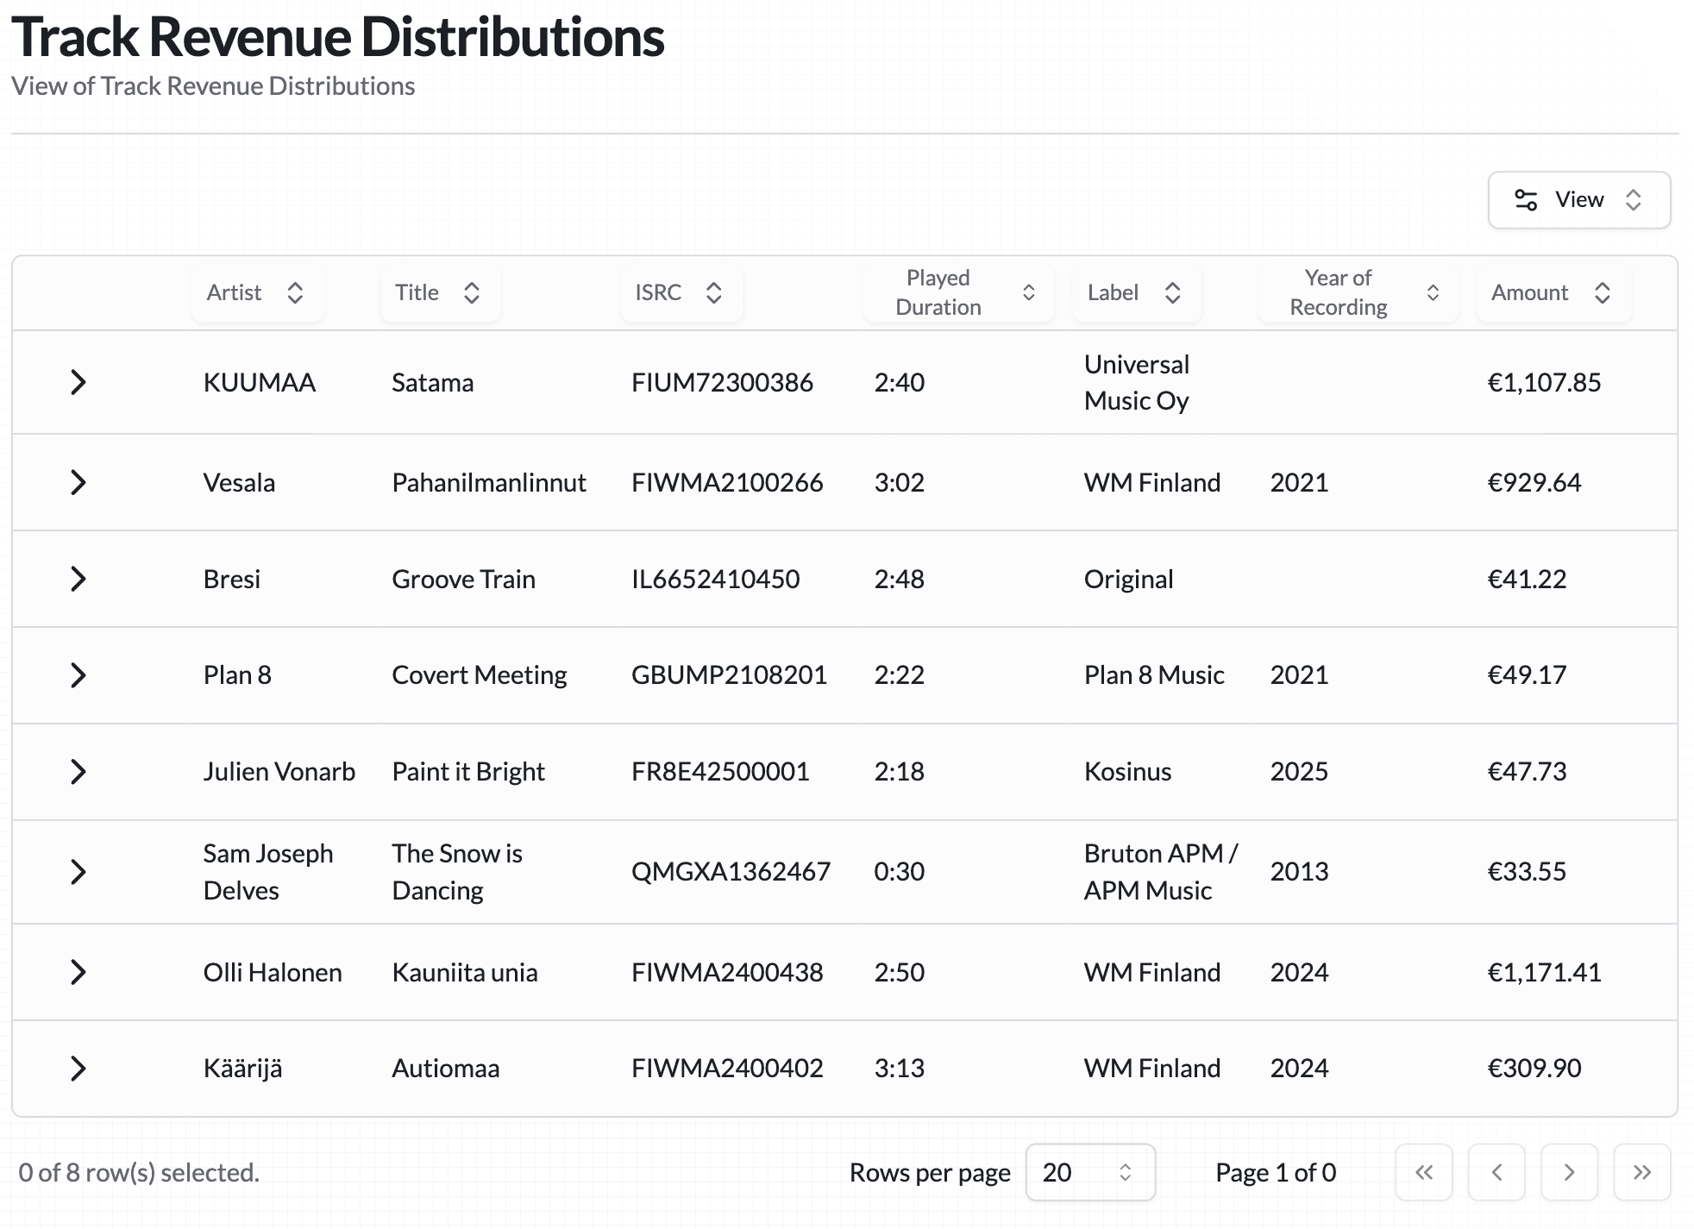Go to the first page

(1424, 1172)
